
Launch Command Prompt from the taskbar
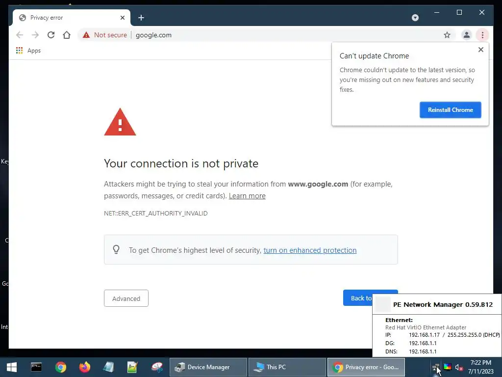(36, 367)
